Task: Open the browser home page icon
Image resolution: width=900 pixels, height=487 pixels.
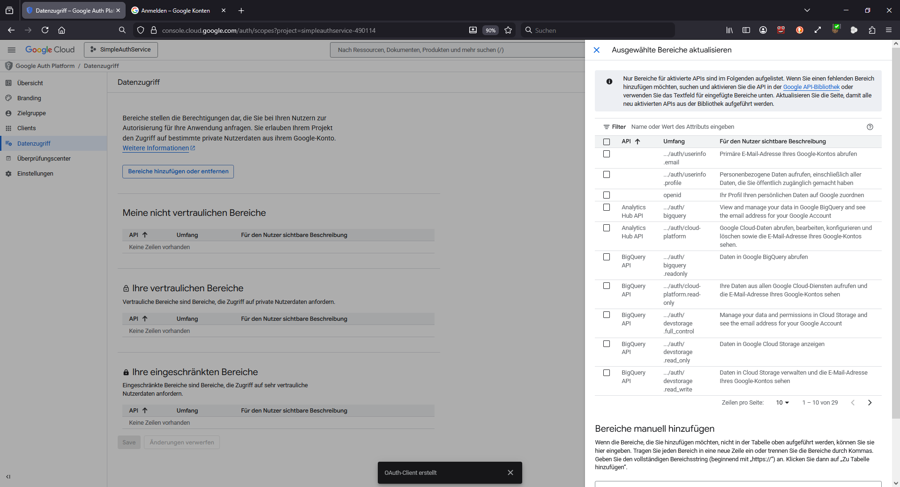Action: tap(61, 30)
